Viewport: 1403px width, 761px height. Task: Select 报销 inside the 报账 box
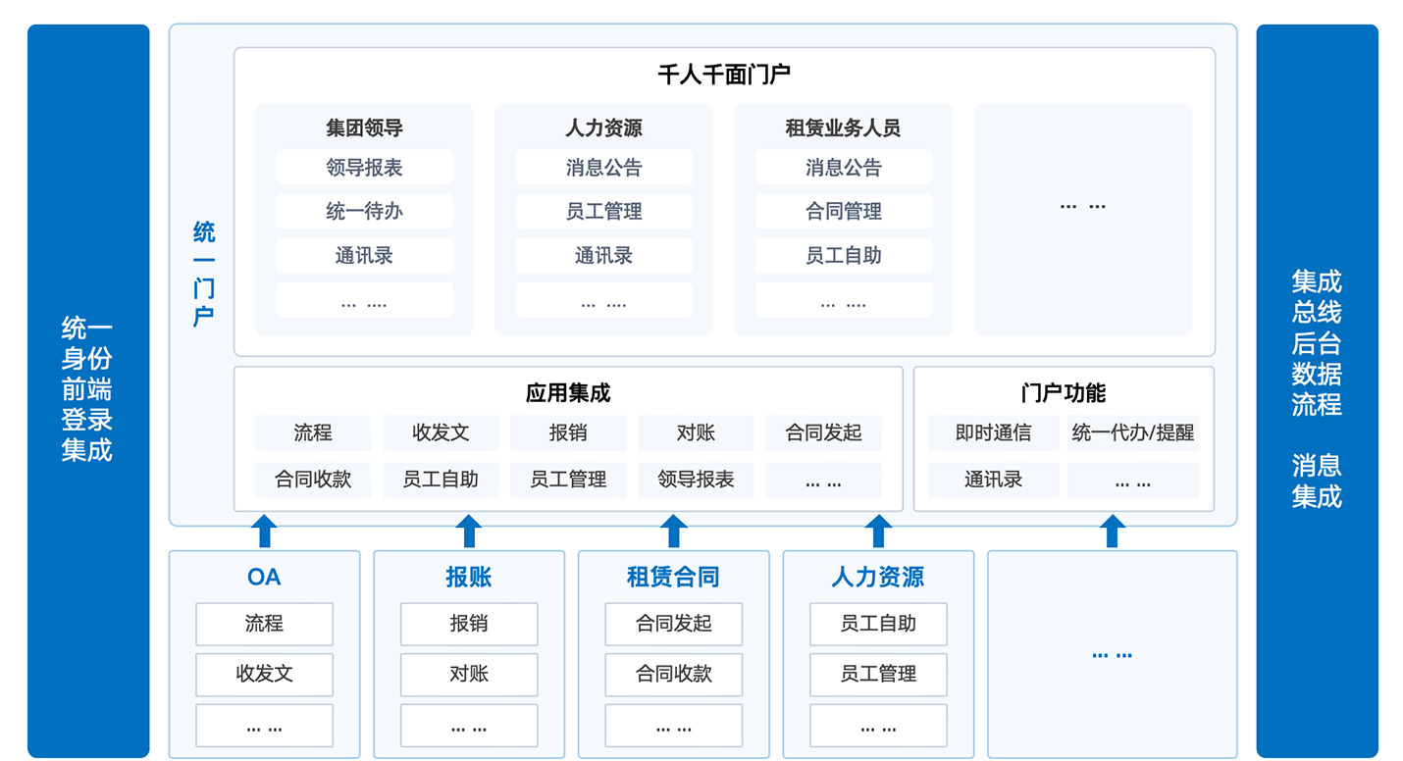click(469, 624)
